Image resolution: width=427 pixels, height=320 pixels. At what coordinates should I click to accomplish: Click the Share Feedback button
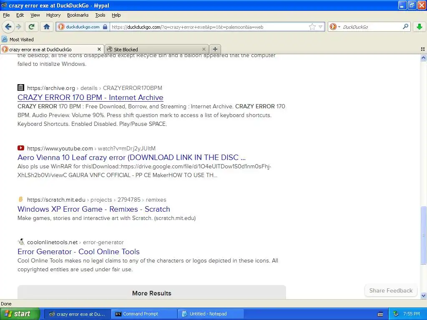tap(391, 290)
